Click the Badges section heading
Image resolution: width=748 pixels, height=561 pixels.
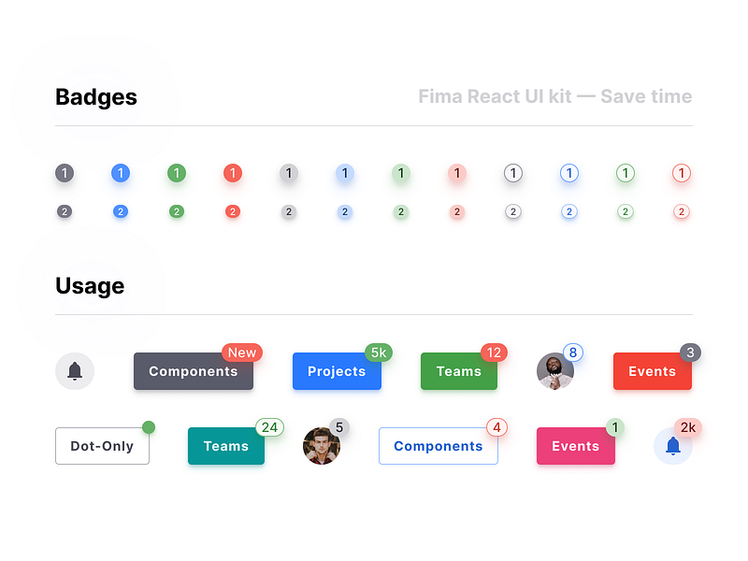tap(95, 96)
